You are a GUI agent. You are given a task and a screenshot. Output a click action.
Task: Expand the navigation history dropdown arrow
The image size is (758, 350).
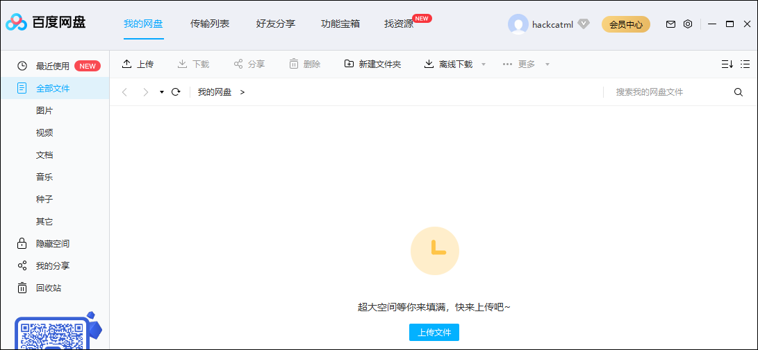[x=162, y=92]
